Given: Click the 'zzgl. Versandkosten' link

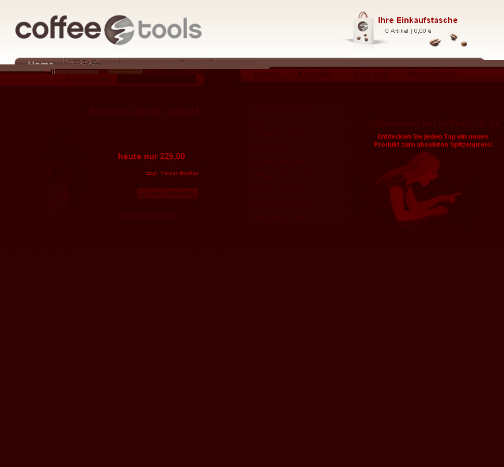Looking at the screenshot, I should pyautogui.click(x=172, y=173).
